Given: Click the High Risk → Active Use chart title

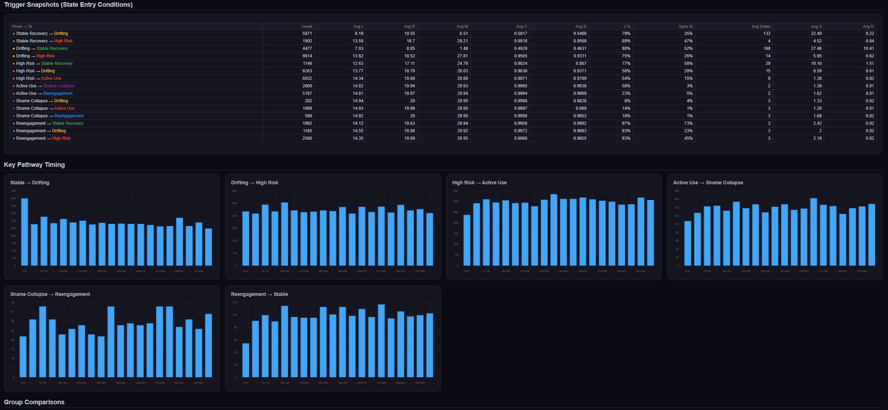Looking at the screenshot, I should click(x=479, y=183).
